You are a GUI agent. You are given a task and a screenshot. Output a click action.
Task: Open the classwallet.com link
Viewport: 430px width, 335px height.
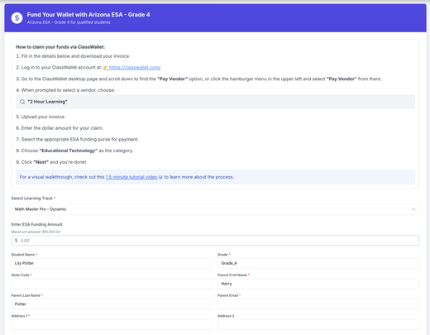pos(135,67)
